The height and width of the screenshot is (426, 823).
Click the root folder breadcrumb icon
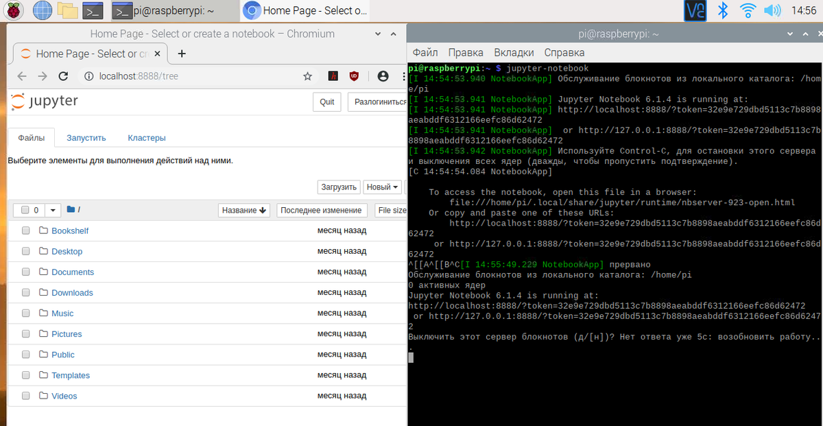71,210
